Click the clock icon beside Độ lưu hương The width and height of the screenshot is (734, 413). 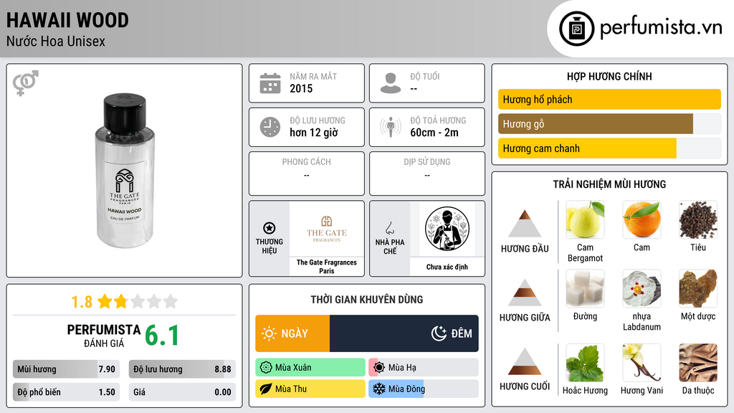click(x=270, y=127)
